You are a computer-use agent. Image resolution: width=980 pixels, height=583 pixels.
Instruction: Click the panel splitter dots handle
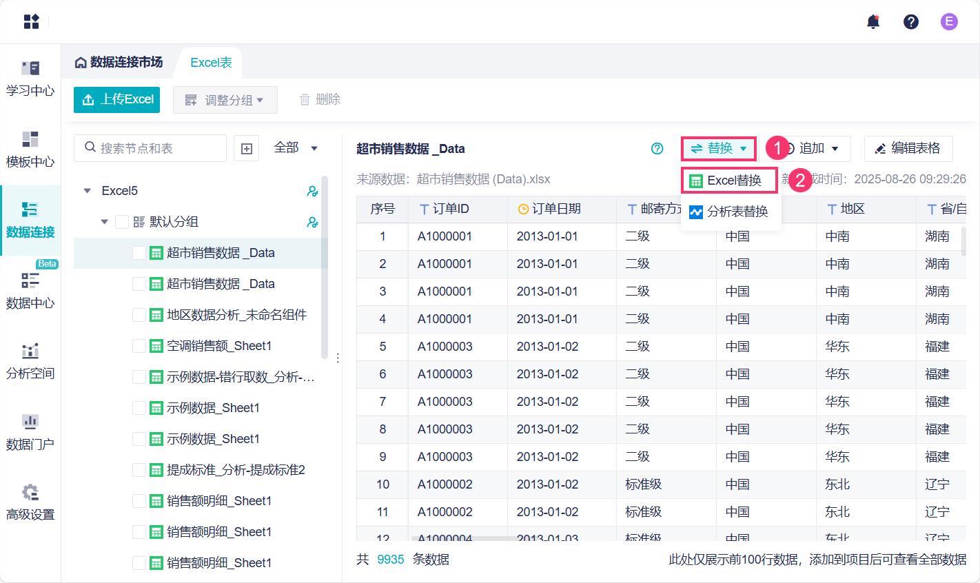338,358
